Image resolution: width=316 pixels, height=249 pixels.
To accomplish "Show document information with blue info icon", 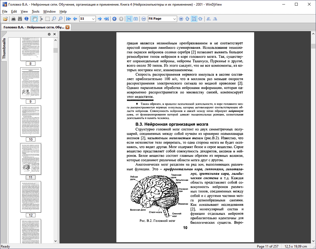I will [x=26, y=19].
